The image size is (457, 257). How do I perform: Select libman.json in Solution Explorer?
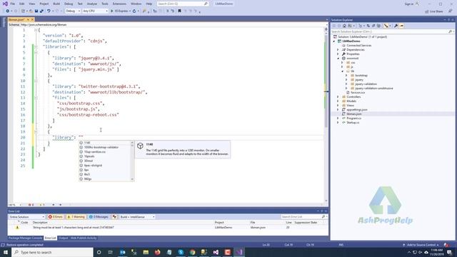tap(354, 114)
